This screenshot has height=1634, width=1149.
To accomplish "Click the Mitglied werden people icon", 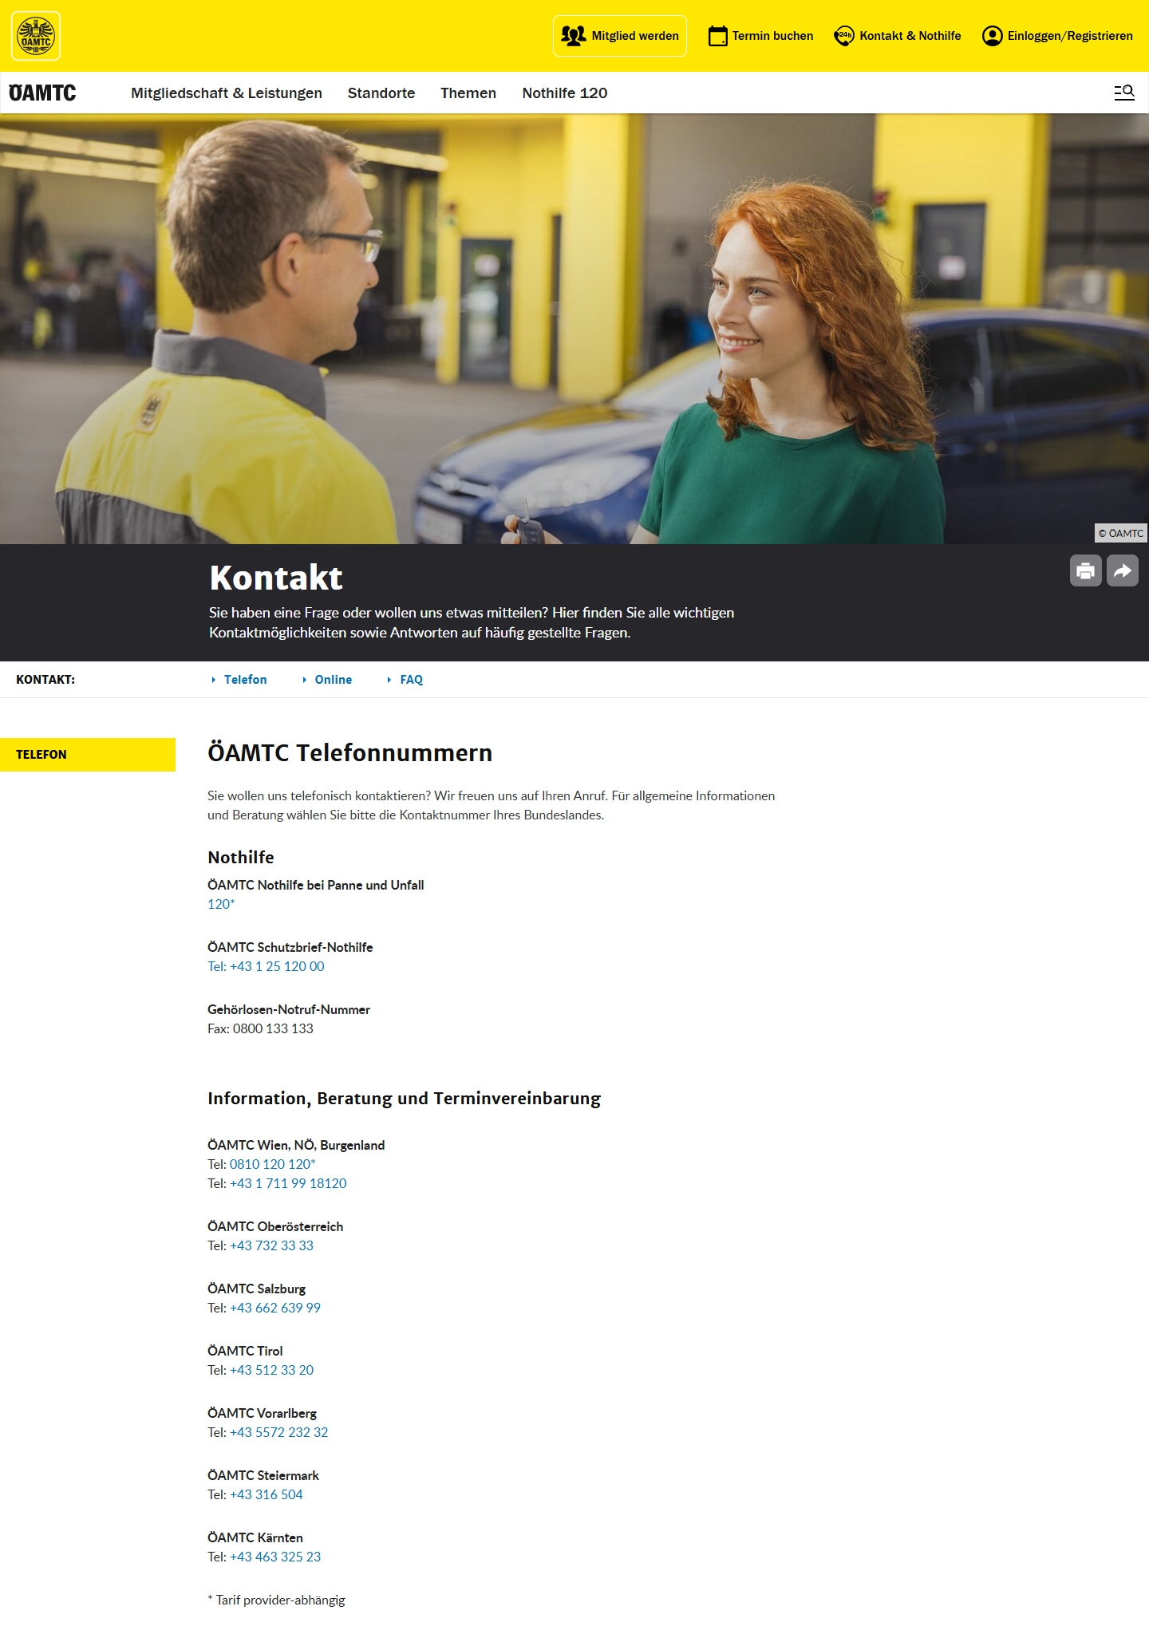I will click(573, 36).
